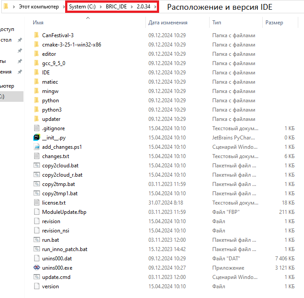
Task: Click the Приложение type cell
Action: (x=228, y=268)
